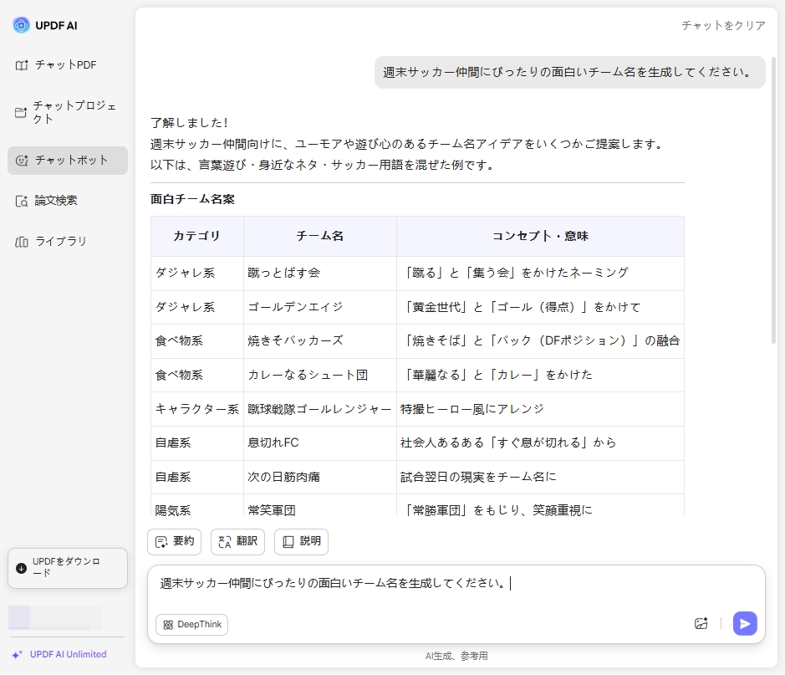
Task: Click the user message bubble at the top
Action: pyautogui.click(x=569, y=73)
